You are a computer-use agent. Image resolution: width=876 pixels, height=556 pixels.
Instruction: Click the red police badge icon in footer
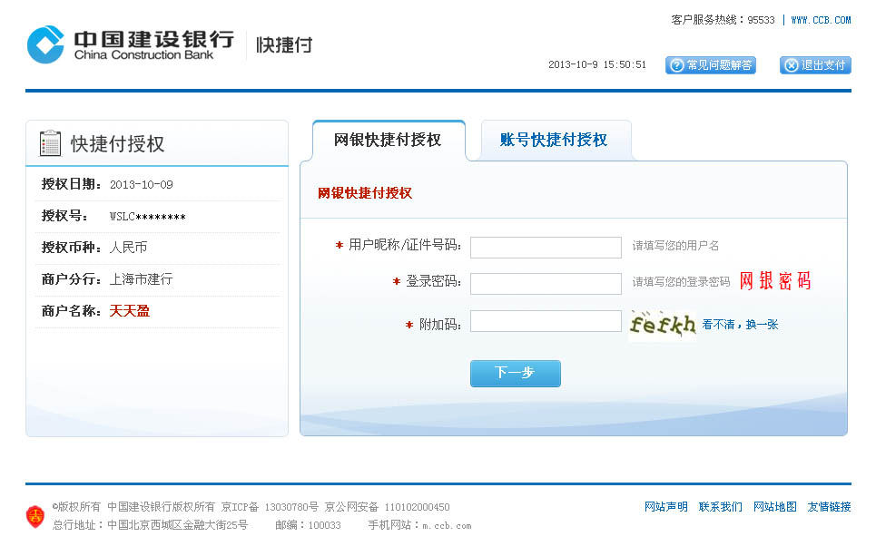pos(35,516)
